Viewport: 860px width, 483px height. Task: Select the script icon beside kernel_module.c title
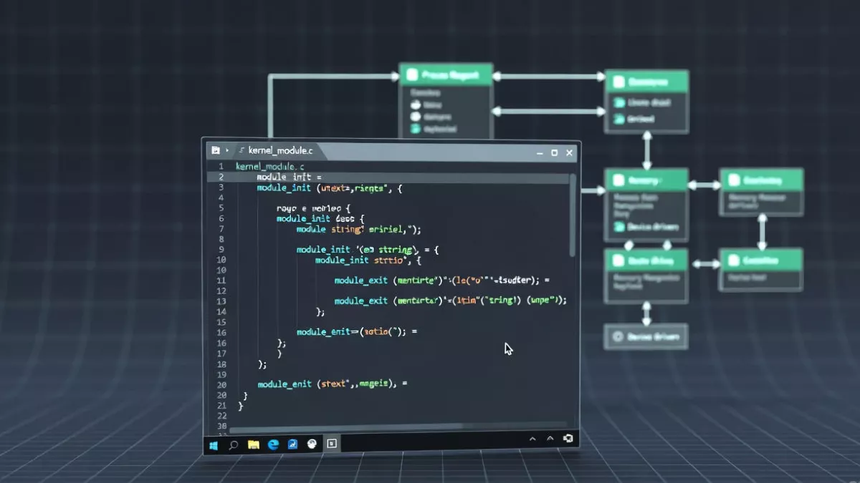click(240, 151)
